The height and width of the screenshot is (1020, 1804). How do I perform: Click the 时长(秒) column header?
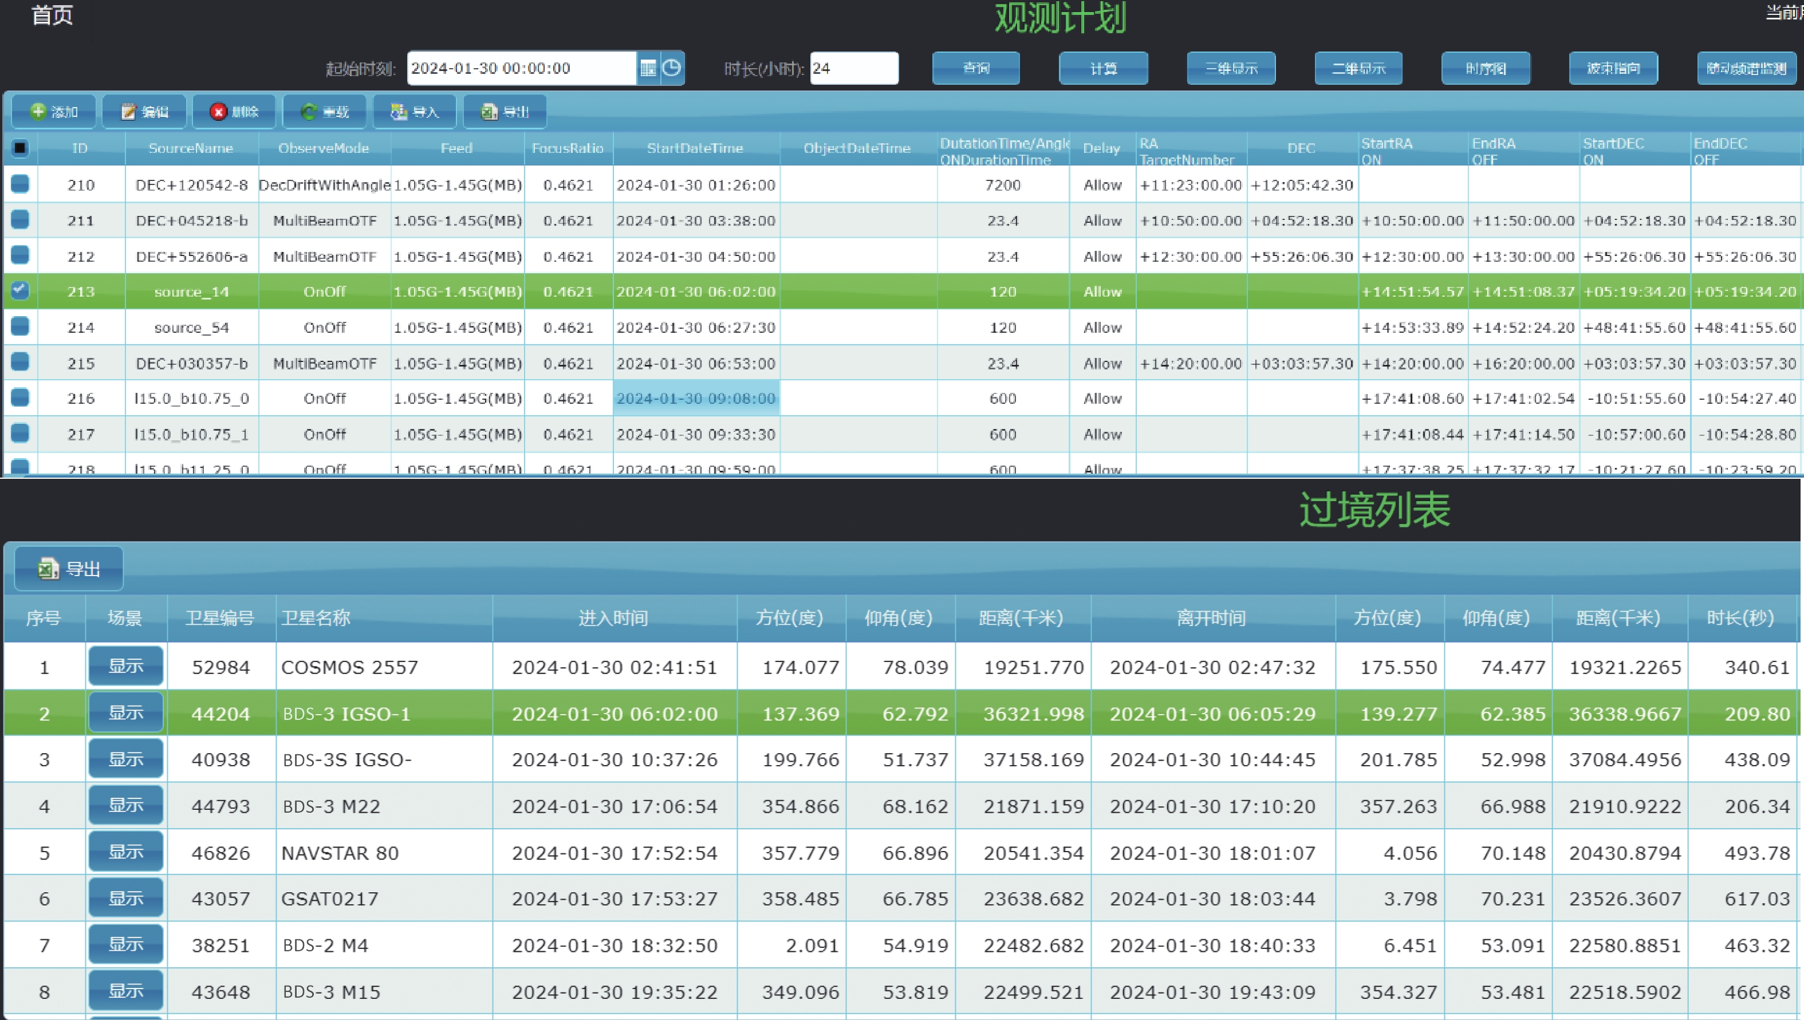pyautogui.click(x=1741, y=618)
